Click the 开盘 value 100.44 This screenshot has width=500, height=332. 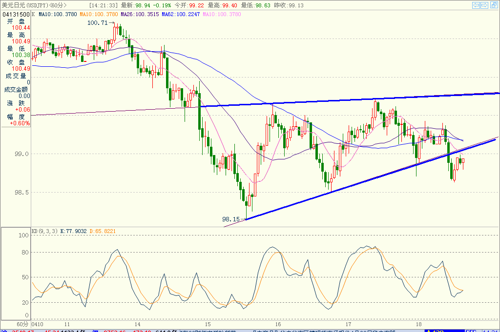pyautogui.click(x=21, y=28)
